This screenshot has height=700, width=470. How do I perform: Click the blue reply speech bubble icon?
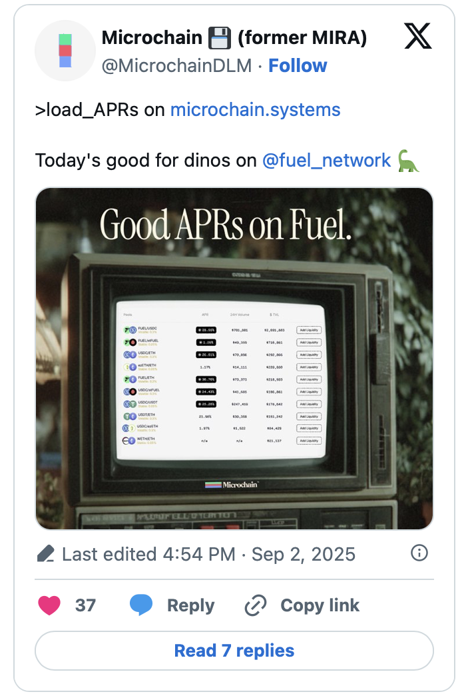pos(141,605)
